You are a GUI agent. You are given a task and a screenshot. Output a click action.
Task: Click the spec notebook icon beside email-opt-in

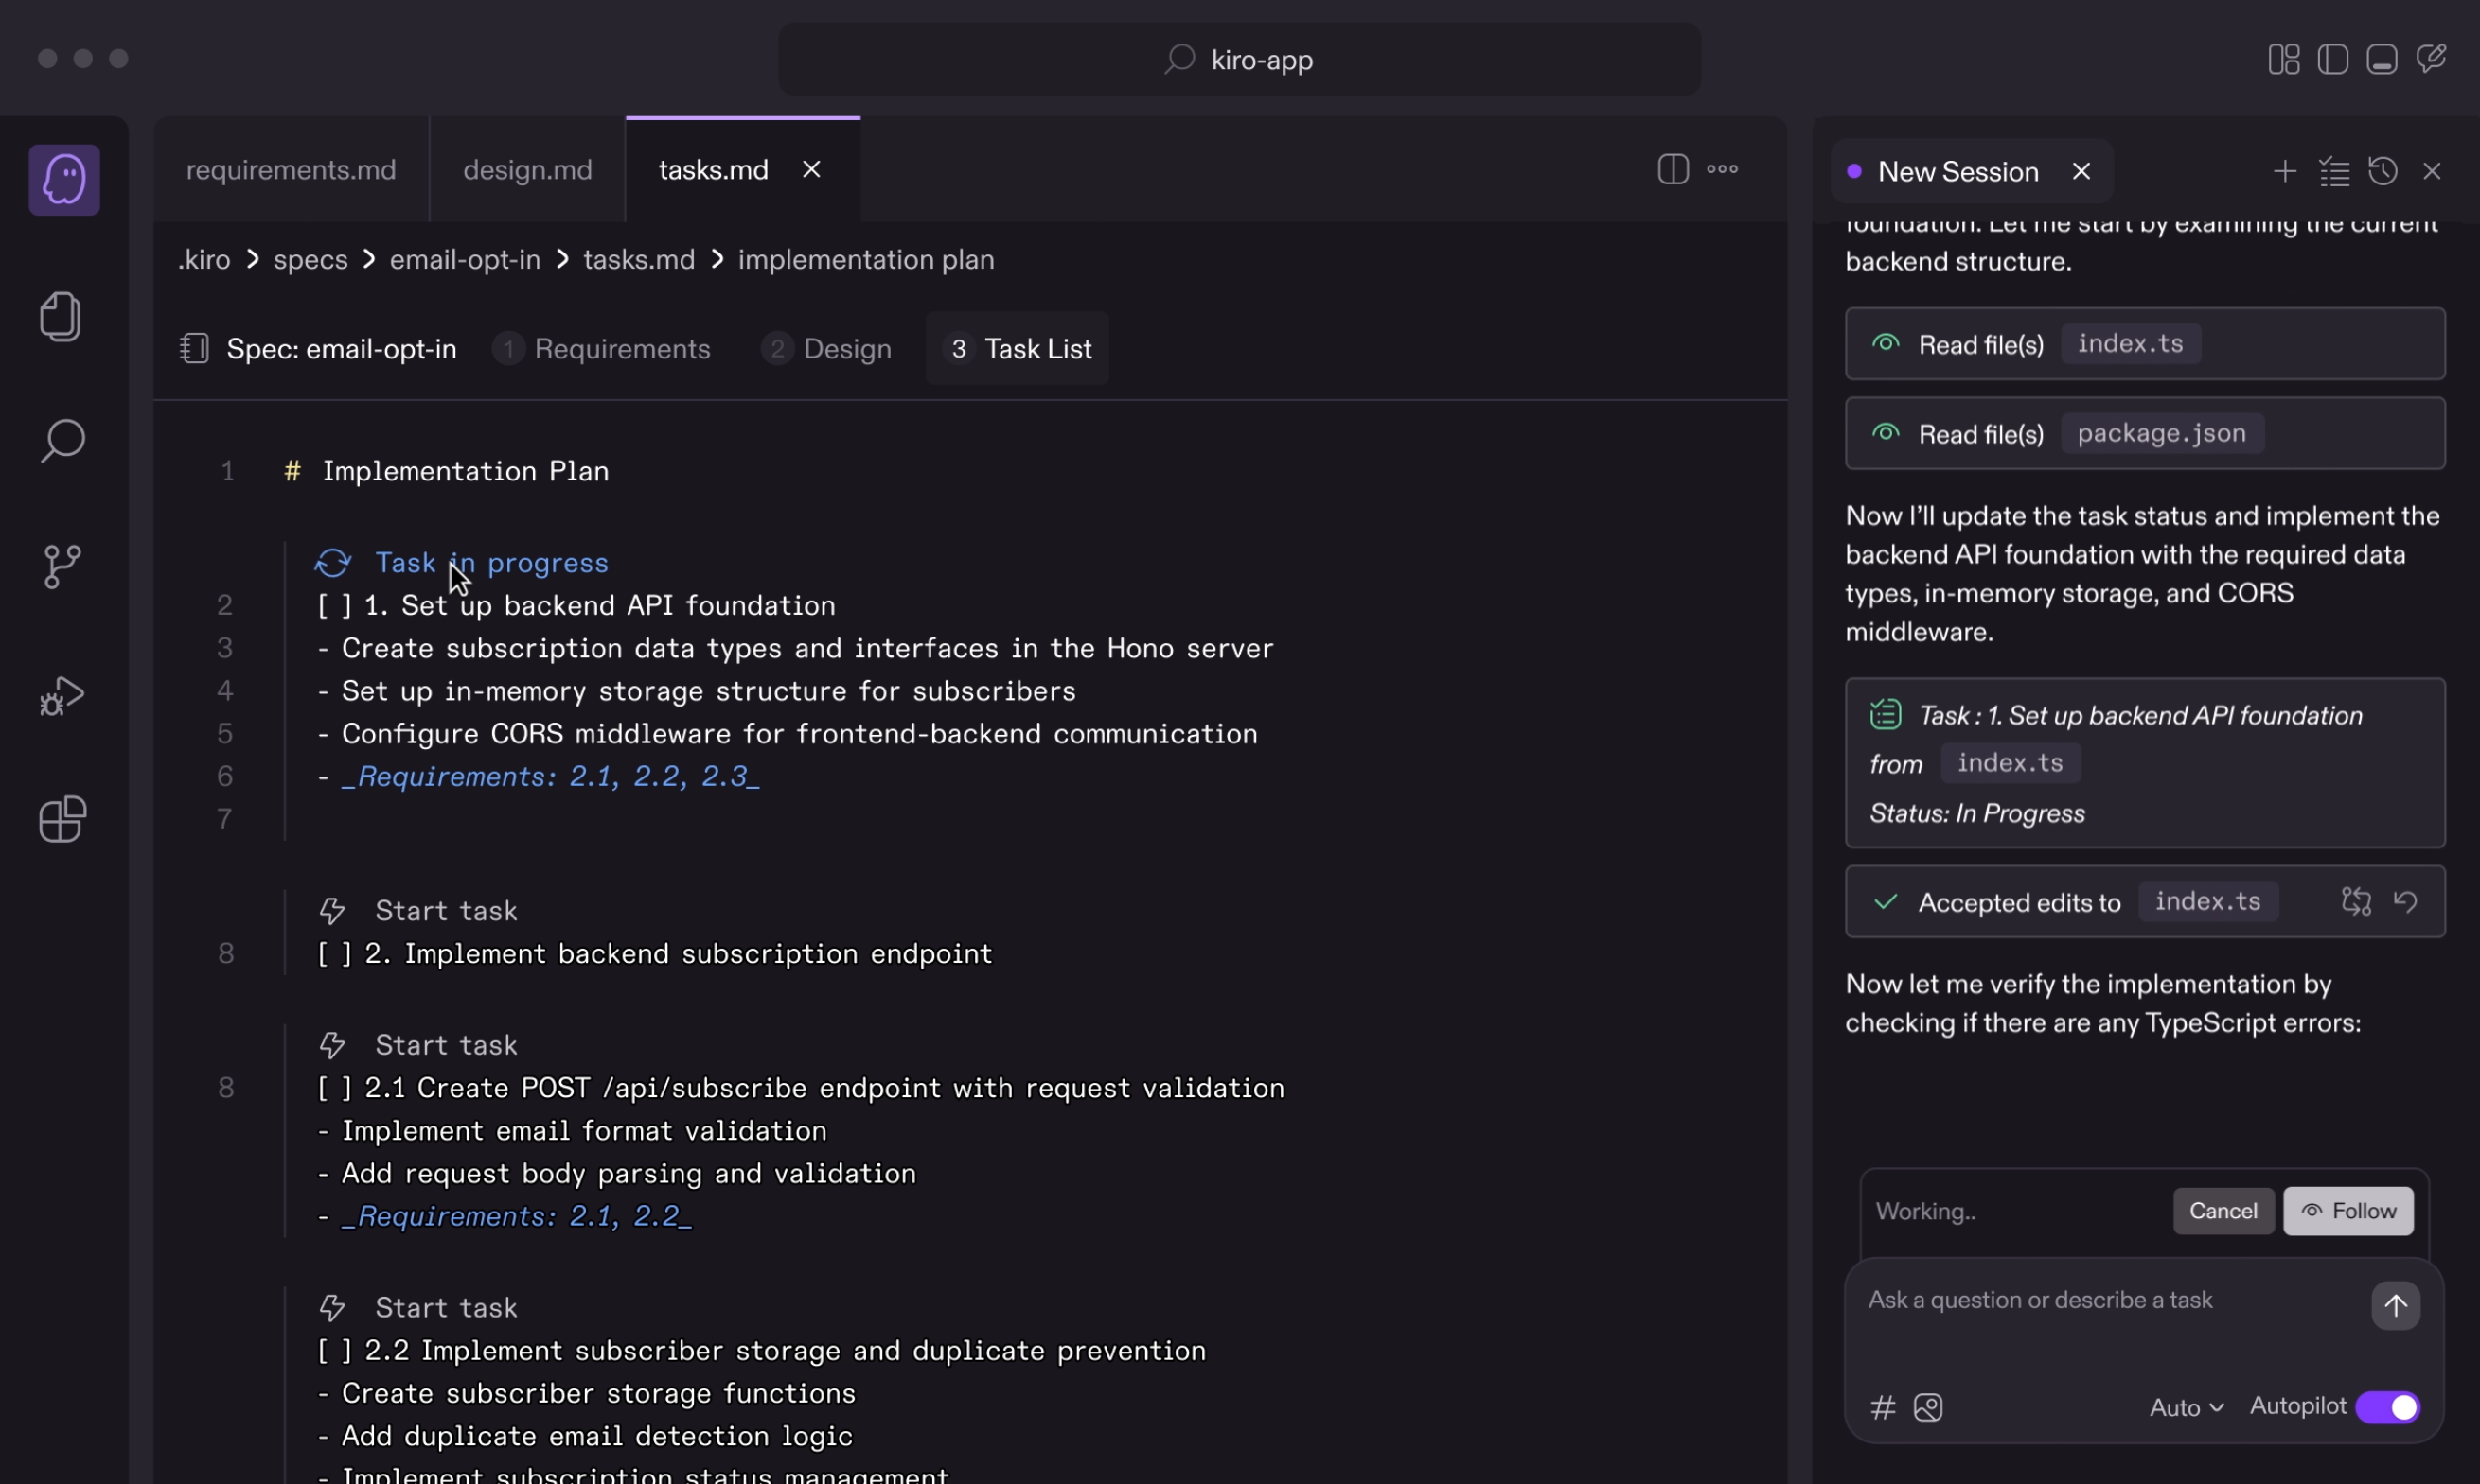[x=194, y=348]
